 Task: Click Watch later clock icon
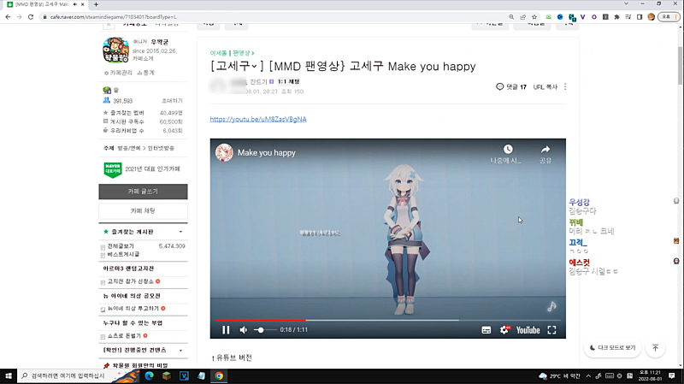pos(508,150)
